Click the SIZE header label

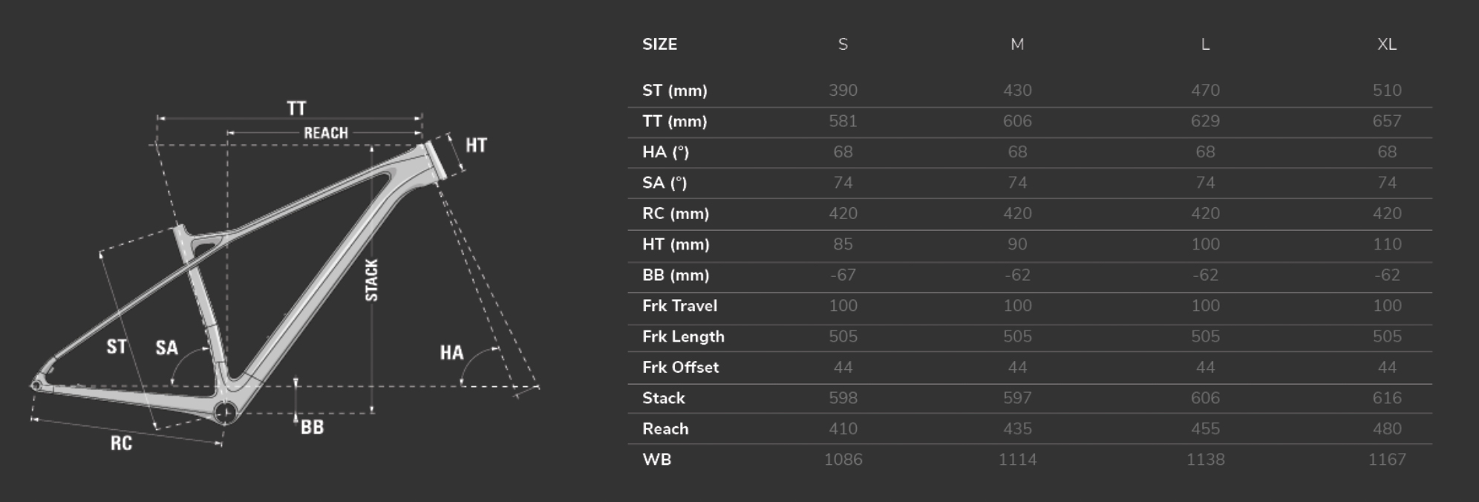(659, 45)
